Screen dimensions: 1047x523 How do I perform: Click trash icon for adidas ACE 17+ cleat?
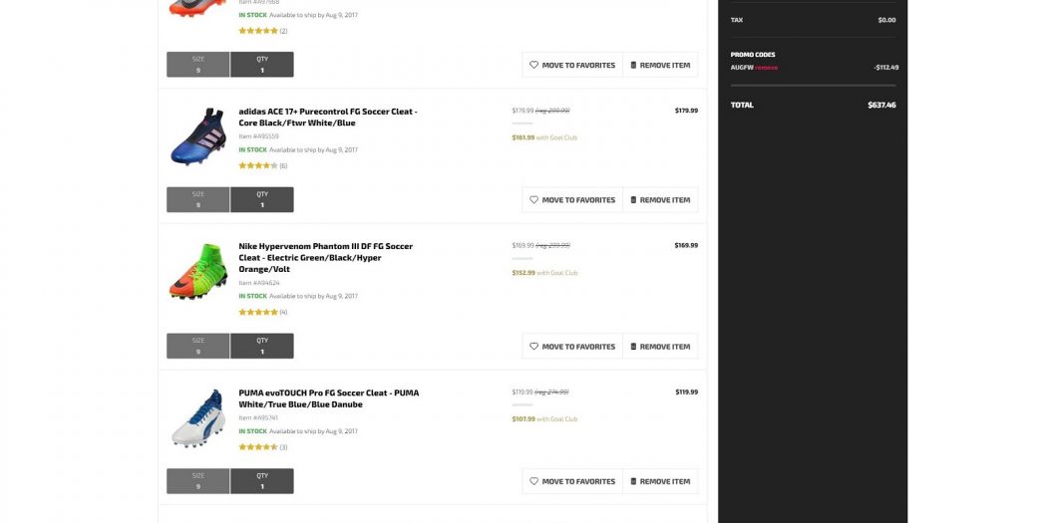[633, 200]
